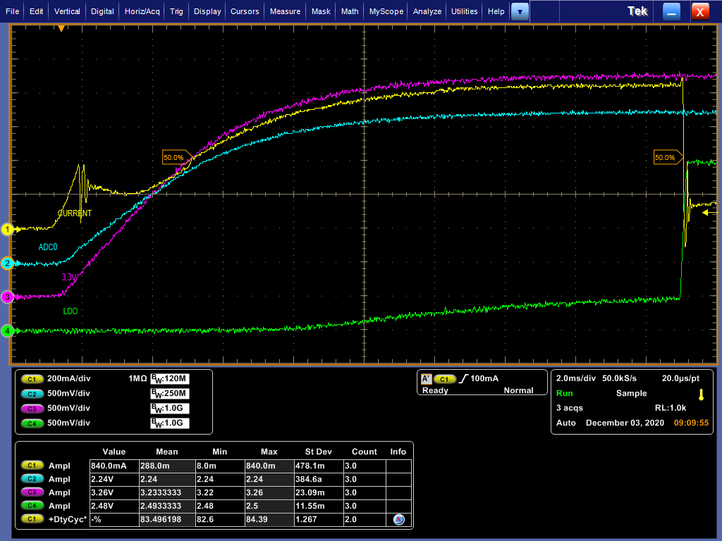The image size is (722, 541).
Task: Click the 50.0% label near waveform end
Action: 665,157
